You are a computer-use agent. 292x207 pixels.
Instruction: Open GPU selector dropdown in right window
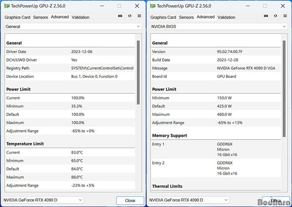tap(189, 200)
